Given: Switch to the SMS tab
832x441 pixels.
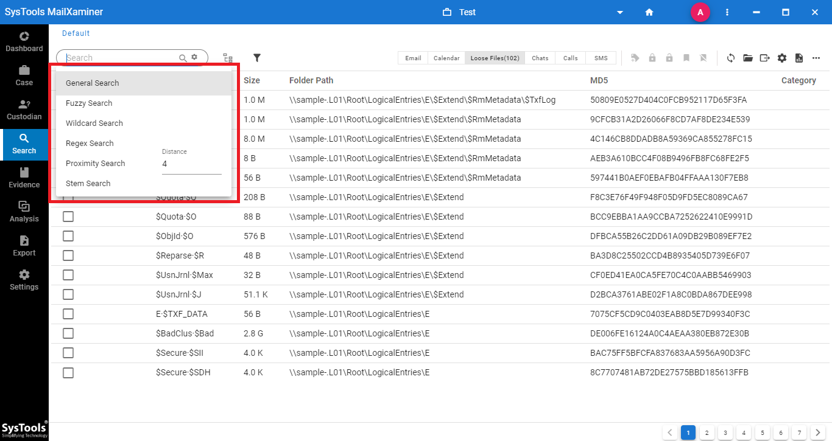Looking at the screenshot, I should tap(601, 58).
